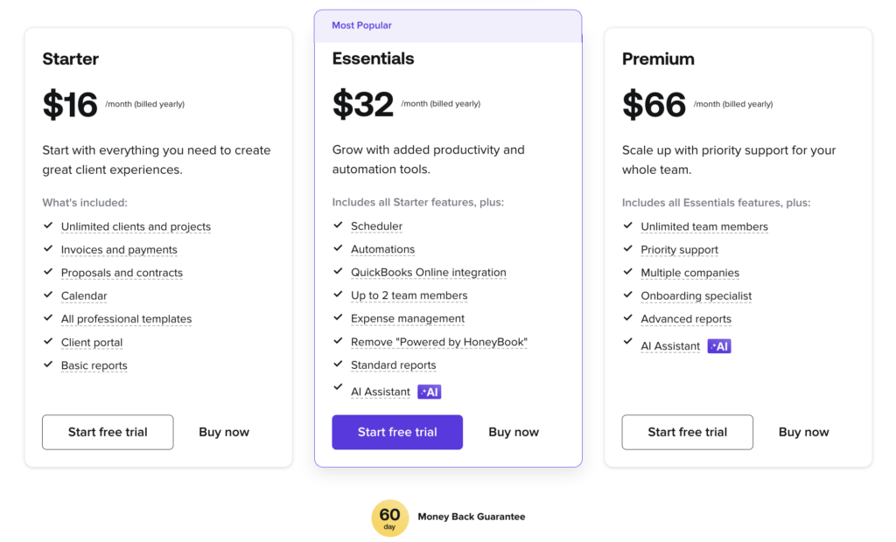Click the checkmark beside Automations
Image resolution: width=896 pixels, height=542 pixels.
[x=338, y=249]
